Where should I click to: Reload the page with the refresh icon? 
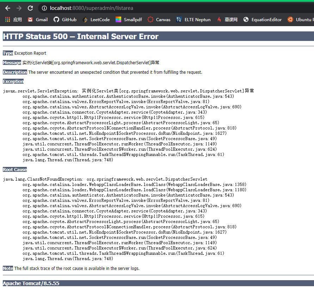[x=30, y=8]
